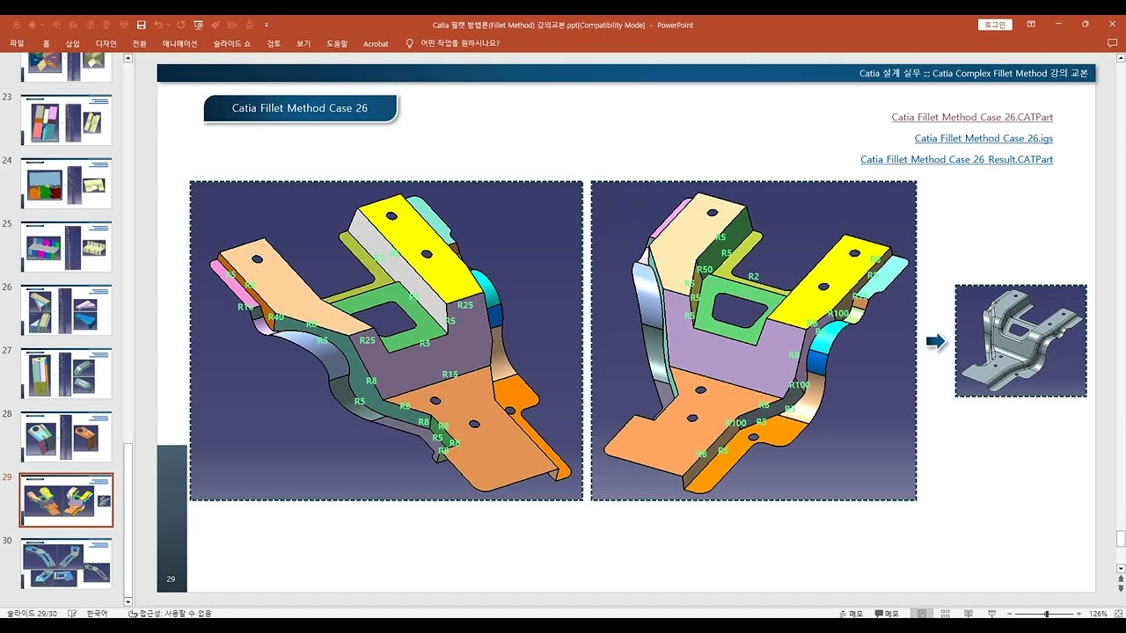
Task: Open the Catia Fillet Method Case 26.igs link
Action: coord(983,138)
